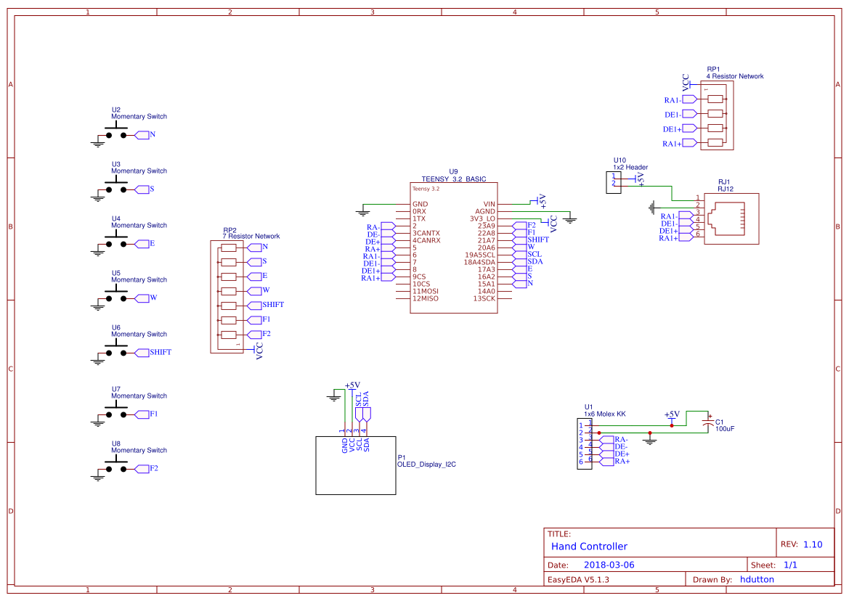Toggle the U2 momentary switch contact

coord(116,133)
